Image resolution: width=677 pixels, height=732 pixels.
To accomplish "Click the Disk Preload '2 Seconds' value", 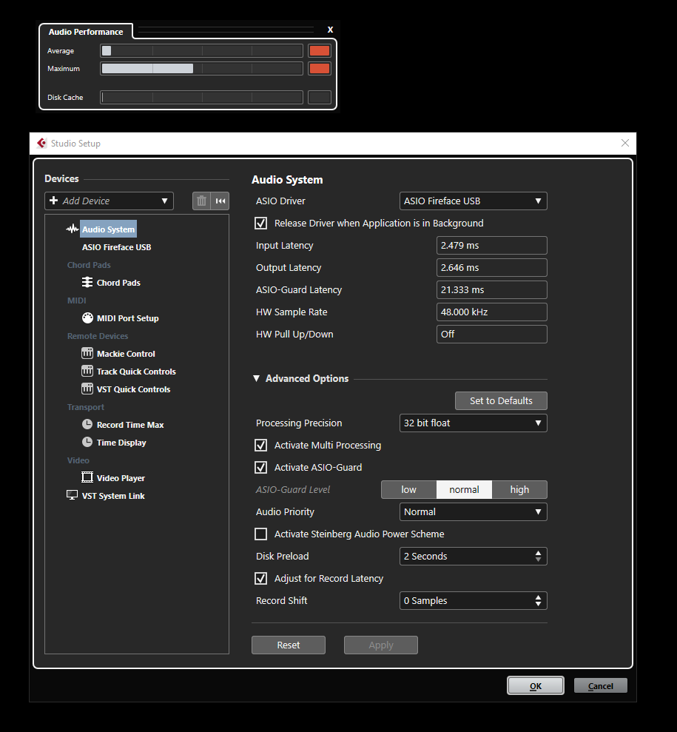I will point(425,557).
